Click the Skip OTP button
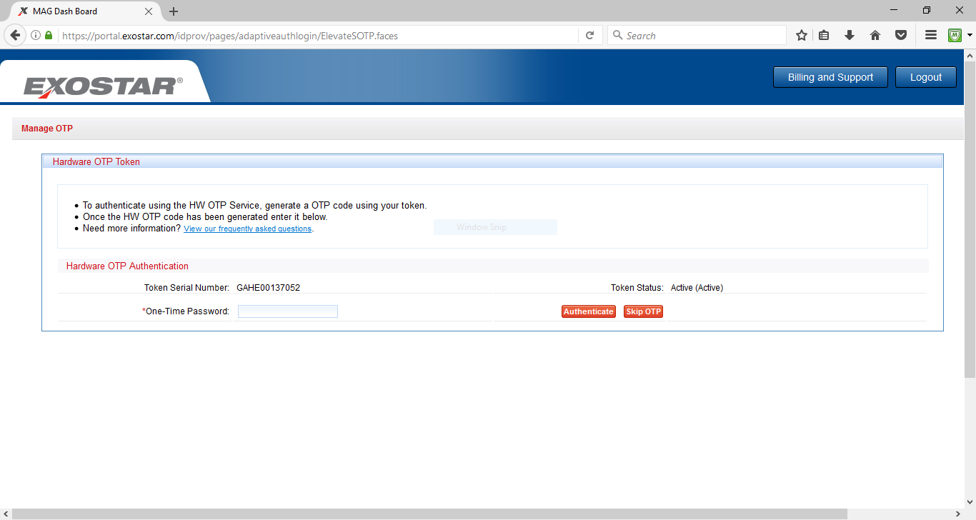 coord(643,311)
